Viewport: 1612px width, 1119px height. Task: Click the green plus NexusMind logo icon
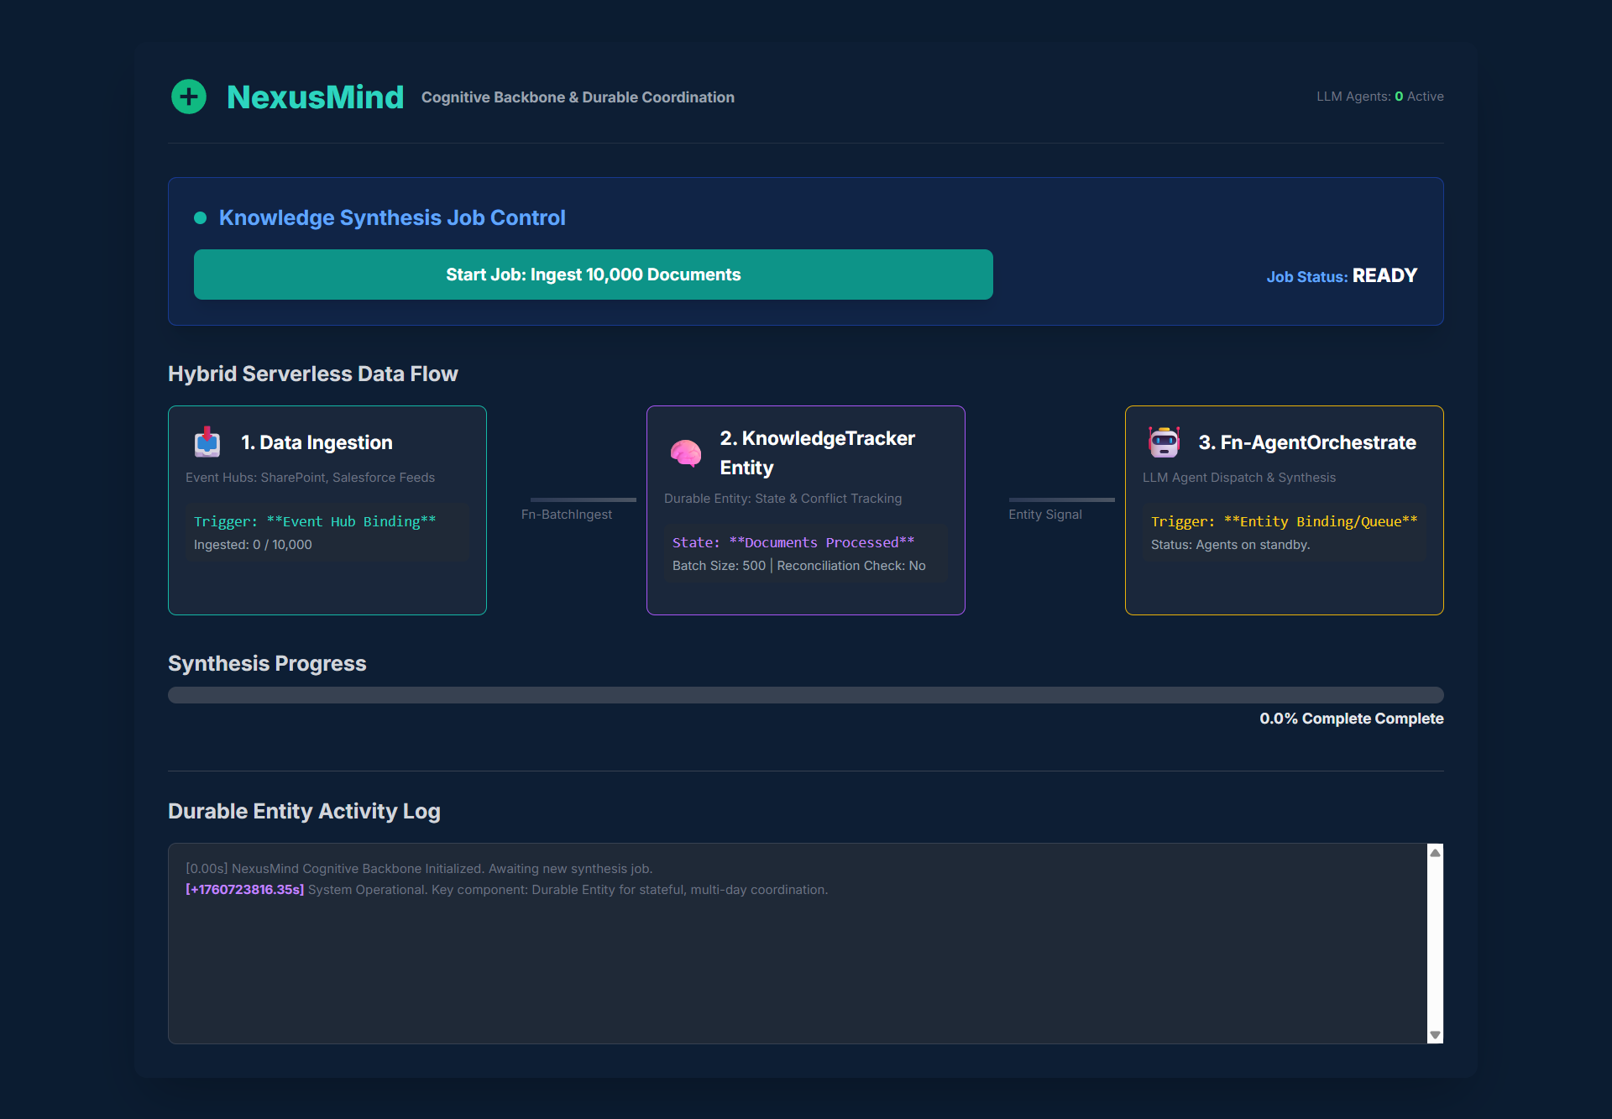pyautogui.click(x=189, y=97)
